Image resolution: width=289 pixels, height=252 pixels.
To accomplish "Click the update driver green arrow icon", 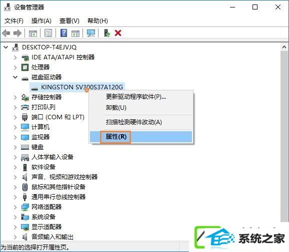I will (107, 33).
